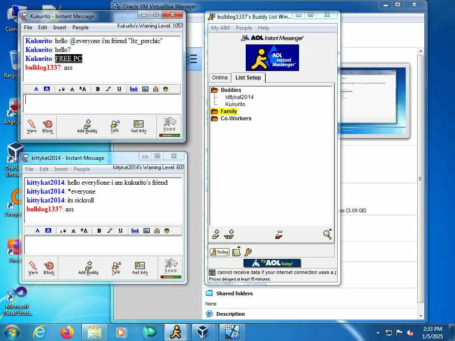This screenshot has width=455, height=341.
Task: Block user in Kukurito message window
Action: (x=48, y=126)
